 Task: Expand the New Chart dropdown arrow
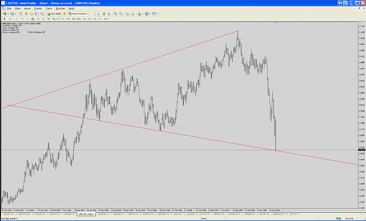coord(8,14)
